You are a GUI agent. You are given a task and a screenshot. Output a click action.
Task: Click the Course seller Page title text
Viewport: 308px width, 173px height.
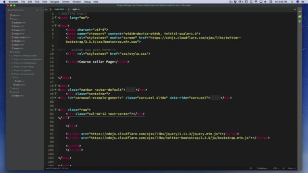96,62
